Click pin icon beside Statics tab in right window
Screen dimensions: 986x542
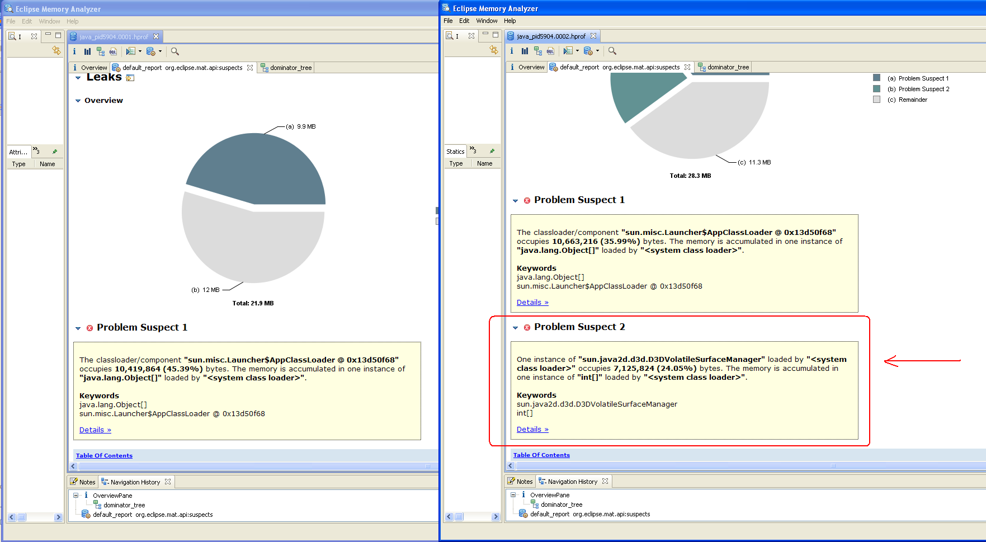tap(492, 151)
